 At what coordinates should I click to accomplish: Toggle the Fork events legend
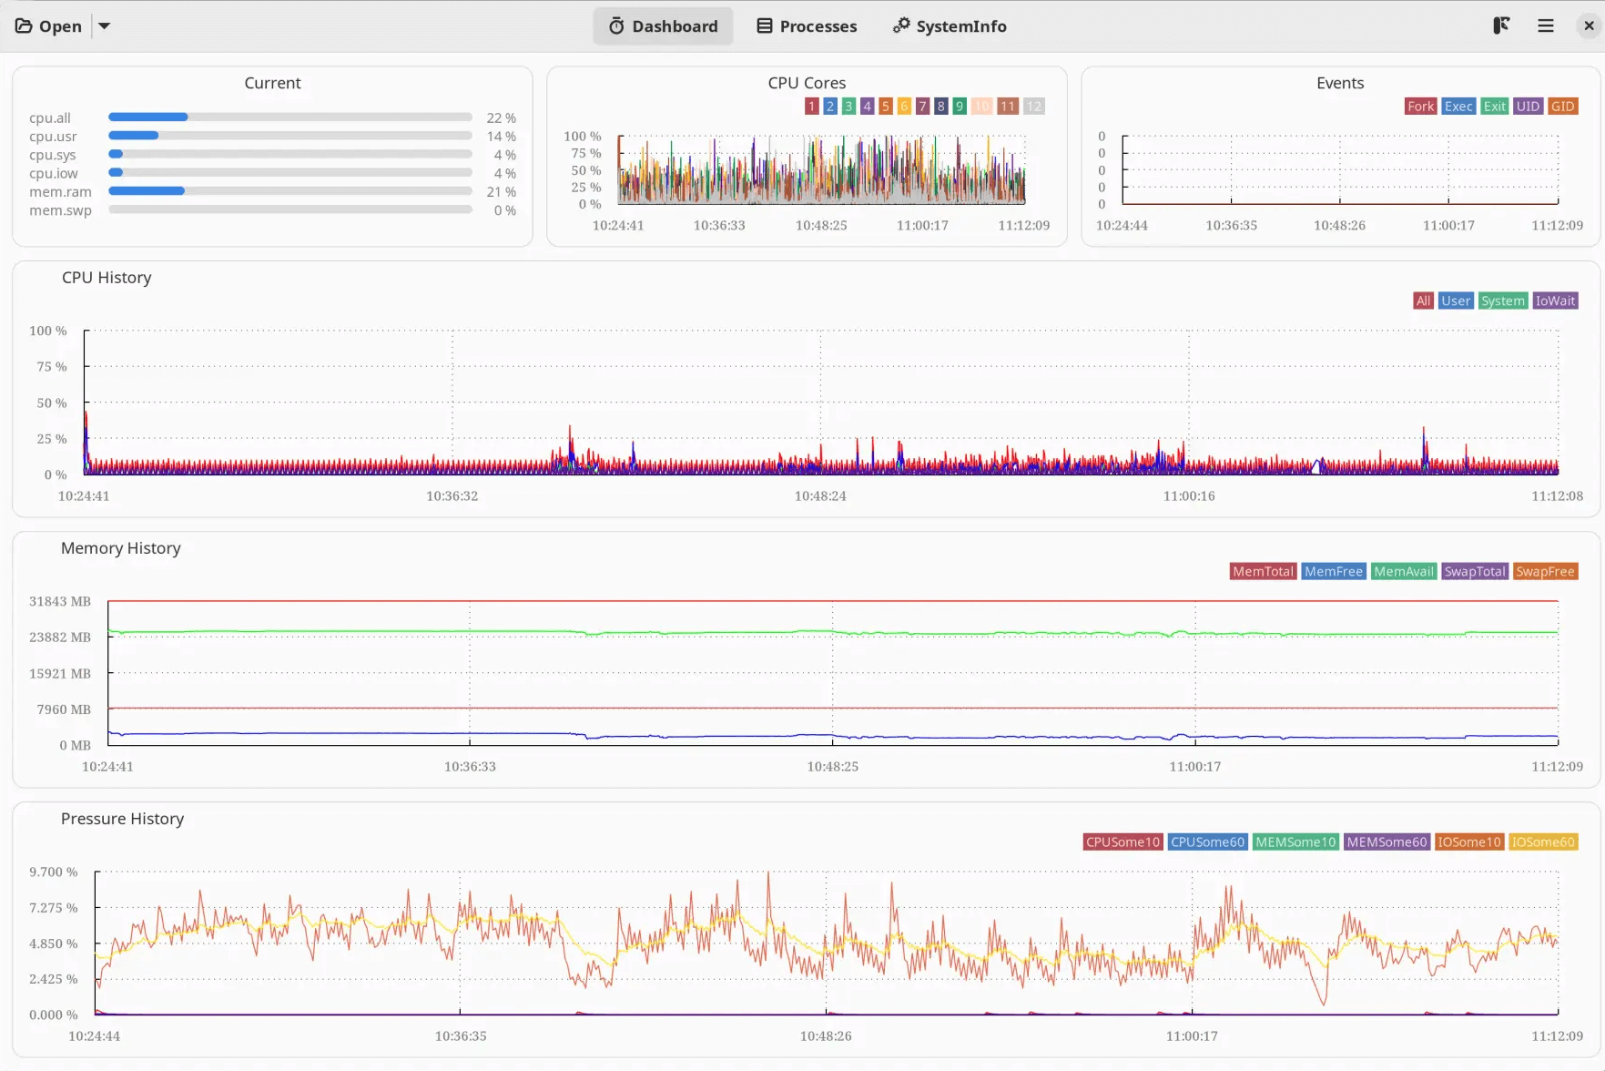pyautogui.click(x=1421, y=107)
